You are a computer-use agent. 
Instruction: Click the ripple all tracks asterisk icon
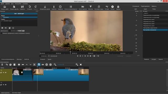50,64
